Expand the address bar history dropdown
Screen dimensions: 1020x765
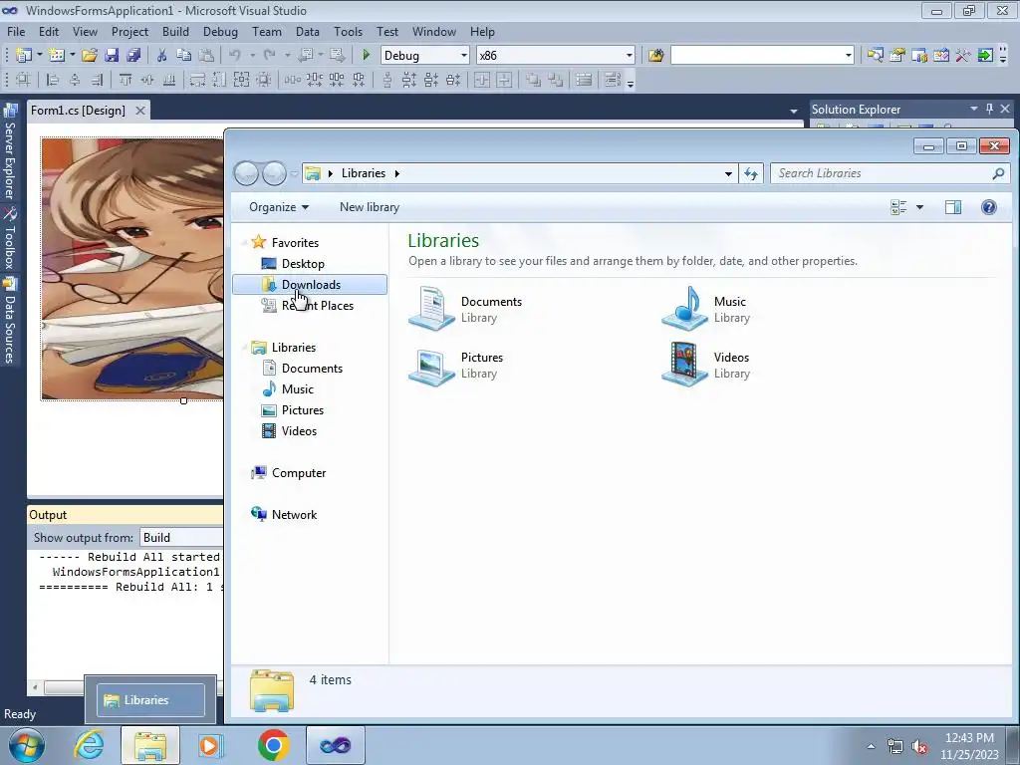(x=728, y=173)
